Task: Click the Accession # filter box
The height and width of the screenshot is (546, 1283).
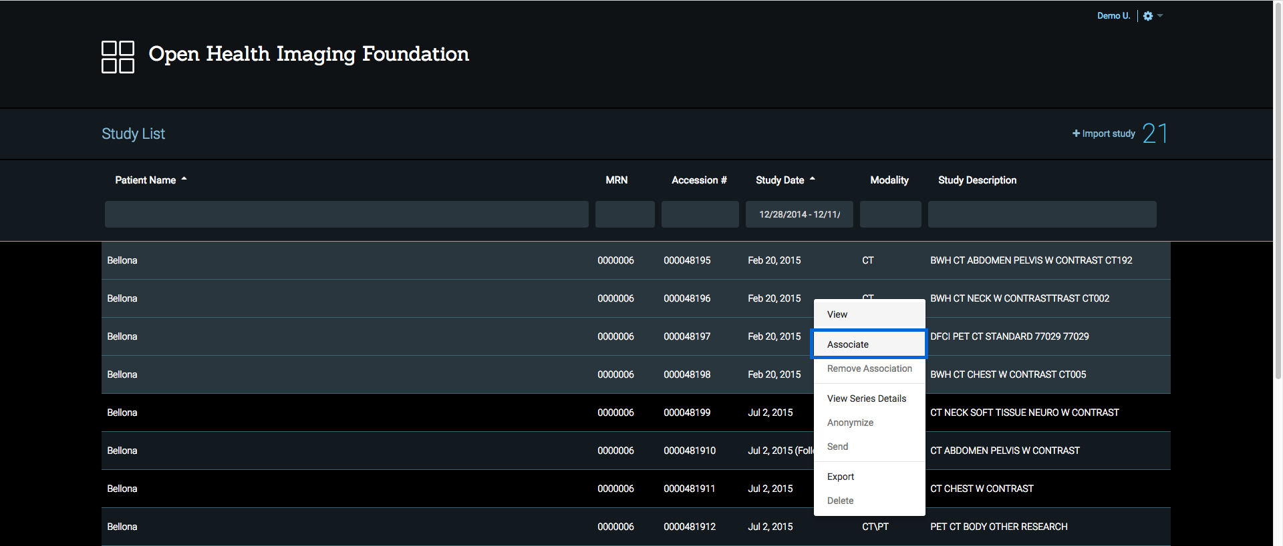Action: point(700,214)
